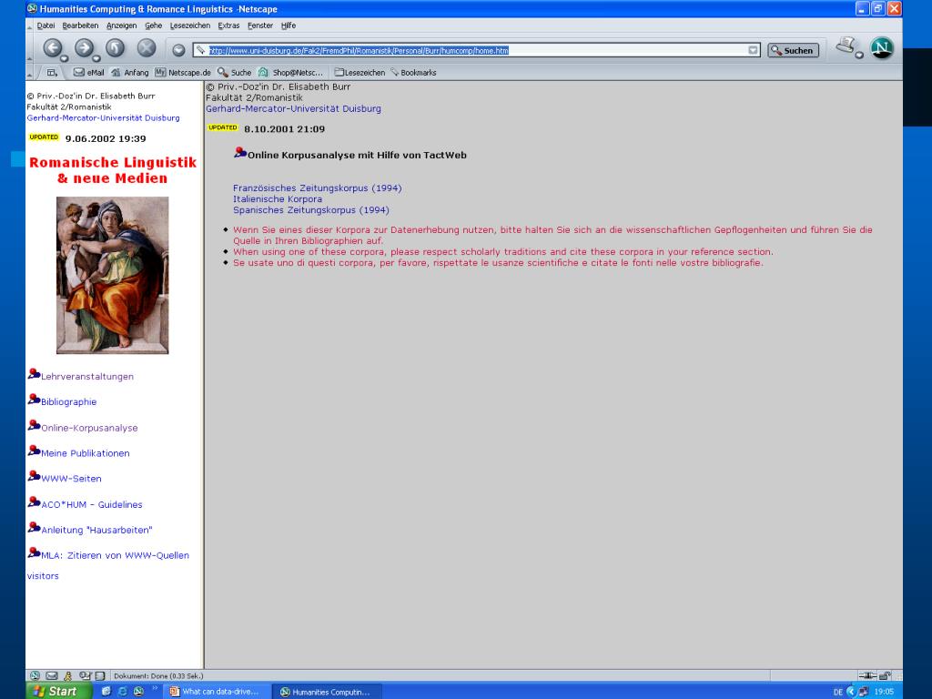
Task: Open the Gehe menu
Action: click(153, 25)
